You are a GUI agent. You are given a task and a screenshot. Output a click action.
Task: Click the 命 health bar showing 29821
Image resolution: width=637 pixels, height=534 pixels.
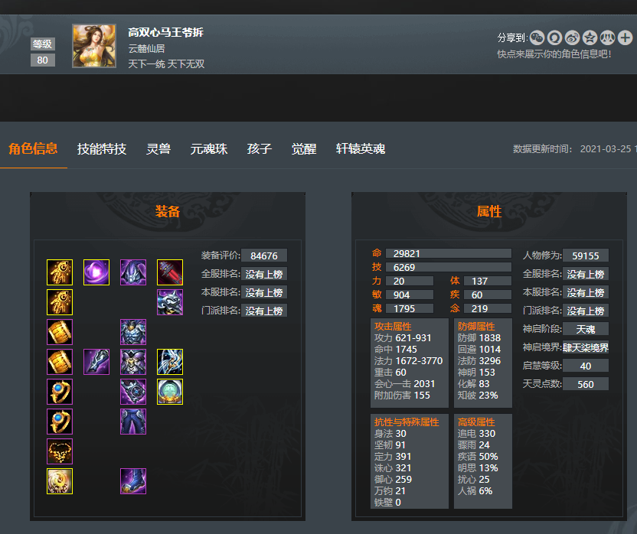[448, 253]
